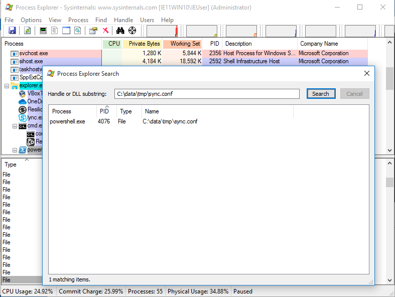The height and width of the screenshot is (297, 395).
Task: Click the Kill Process red X icon
Action: tap(106, 31)
